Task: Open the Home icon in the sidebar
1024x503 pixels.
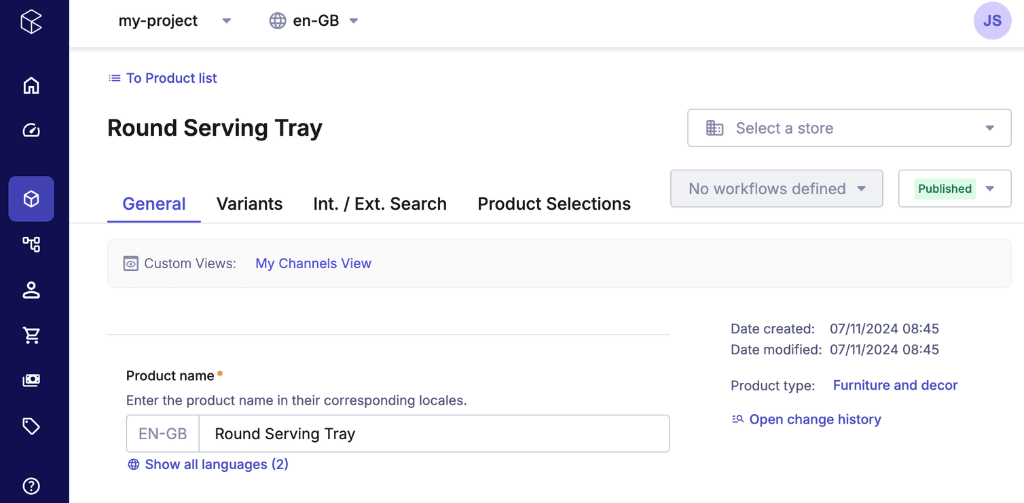Action: tap(31, 86)
